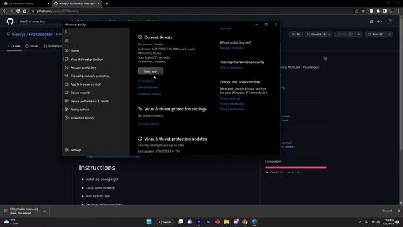Open Scan options link
403x227 pixels.
[x=146, y=81]
